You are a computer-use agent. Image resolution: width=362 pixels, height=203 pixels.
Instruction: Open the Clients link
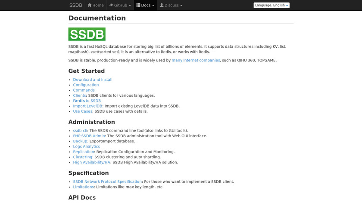[x=79, y=95]
